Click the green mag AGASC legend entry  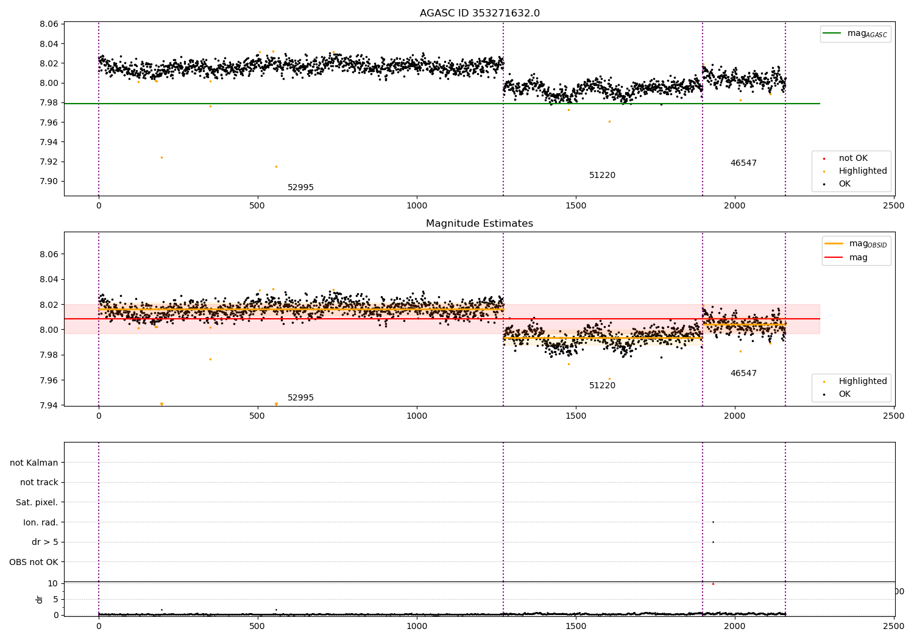click(856, 34)
